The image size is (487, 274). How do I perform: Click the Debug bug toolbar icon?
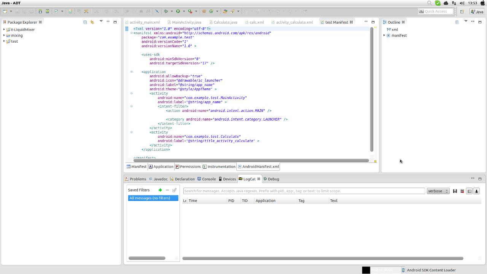point(166,11)
